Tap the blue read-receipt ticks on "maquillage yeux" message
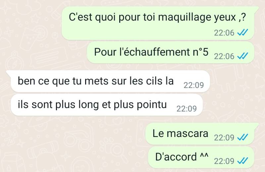Viewport: 265px width, 172px height. pos(242,32)
